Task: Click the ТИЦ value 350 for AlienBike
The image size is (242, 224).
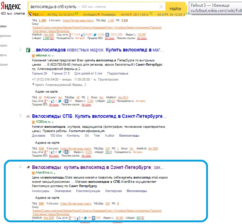Action: pyautogui.click(x=41, y=204)
